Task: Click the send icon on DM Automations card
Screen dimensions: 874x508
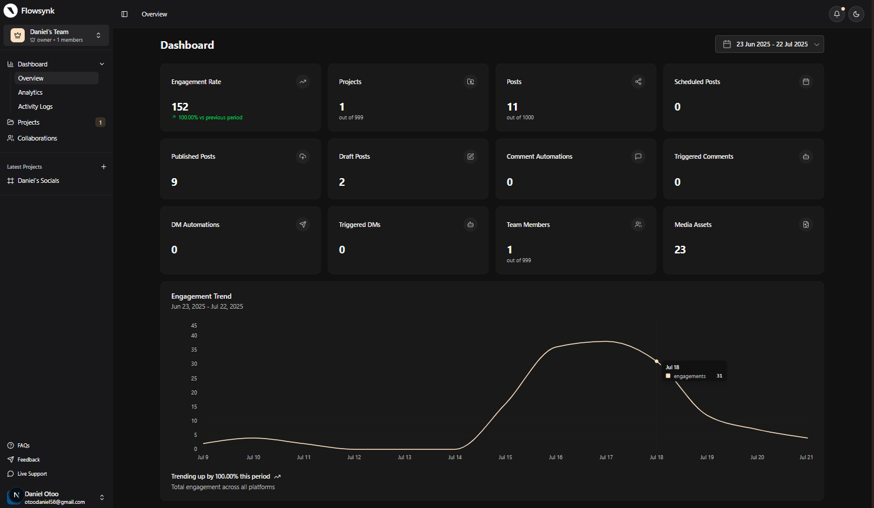Action: [303, 224]
